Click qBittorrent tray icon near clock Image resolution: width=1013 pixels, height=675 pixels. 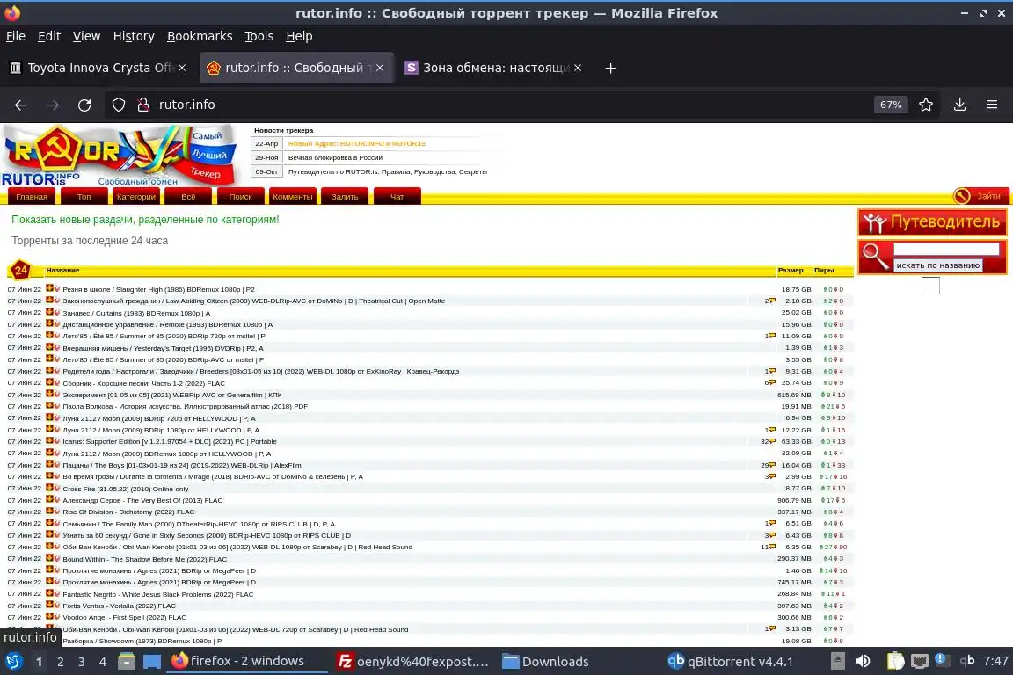pos(967,661)
